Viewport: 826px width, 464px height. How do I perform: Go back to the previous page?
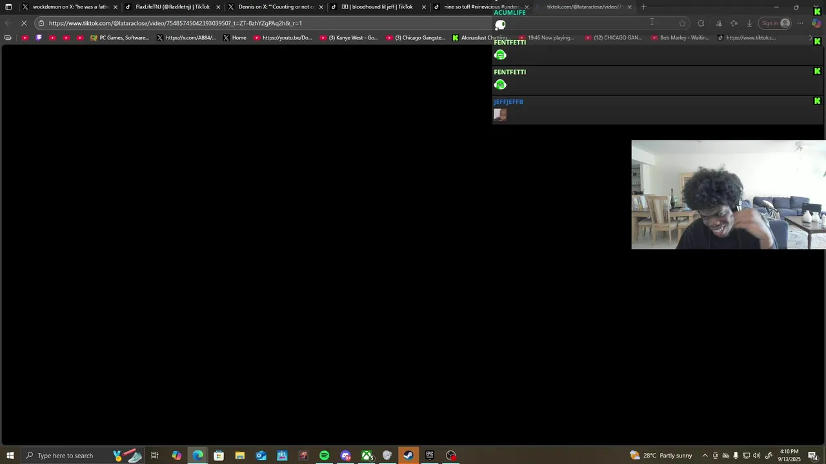pyautogui.click(x=8, y=23)
